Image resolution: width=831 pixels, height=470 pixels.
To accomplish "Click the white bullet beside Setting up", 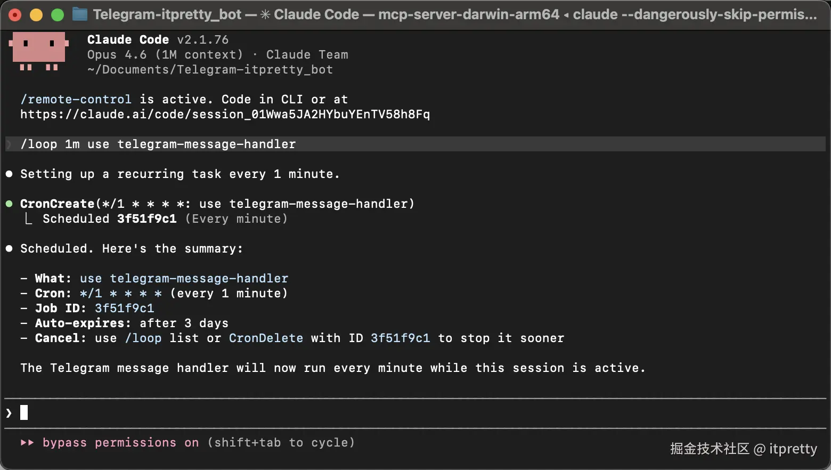I will click(x=9, y=174).
